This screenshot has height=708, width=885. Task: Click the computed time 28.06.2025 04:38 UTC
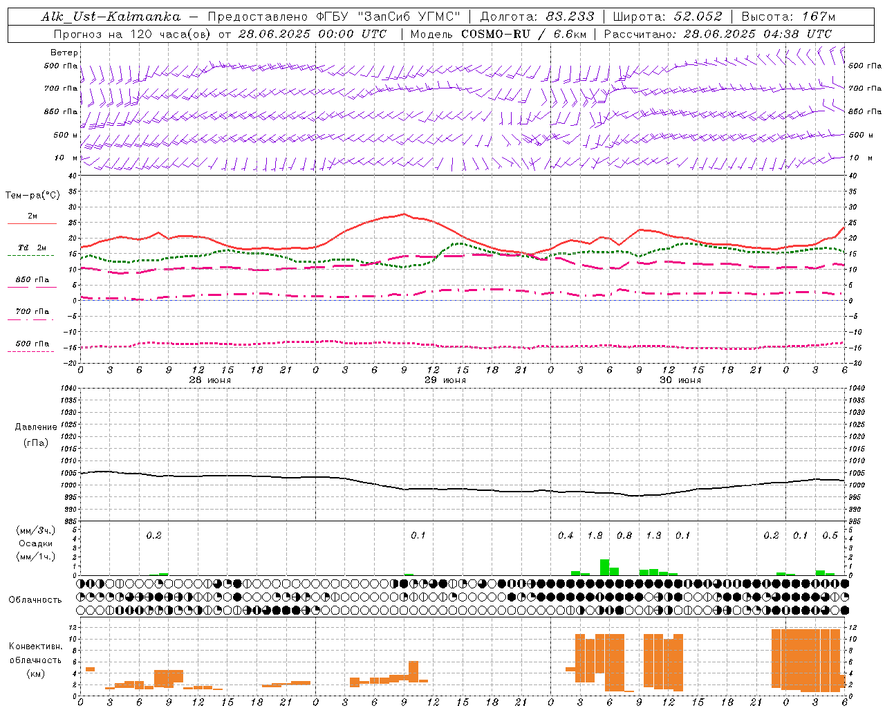point(758,34)
